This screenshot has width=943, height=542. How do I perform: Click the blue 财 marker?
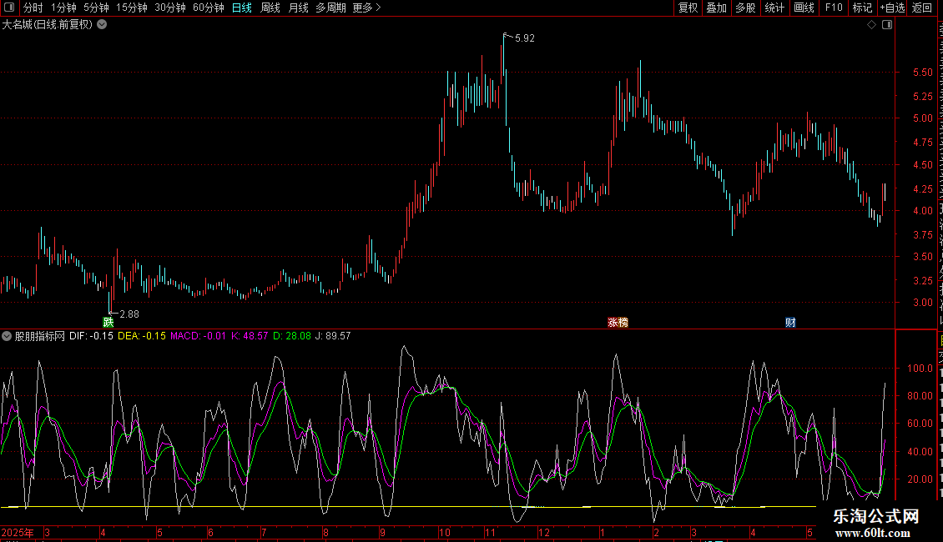click(790, 323)
